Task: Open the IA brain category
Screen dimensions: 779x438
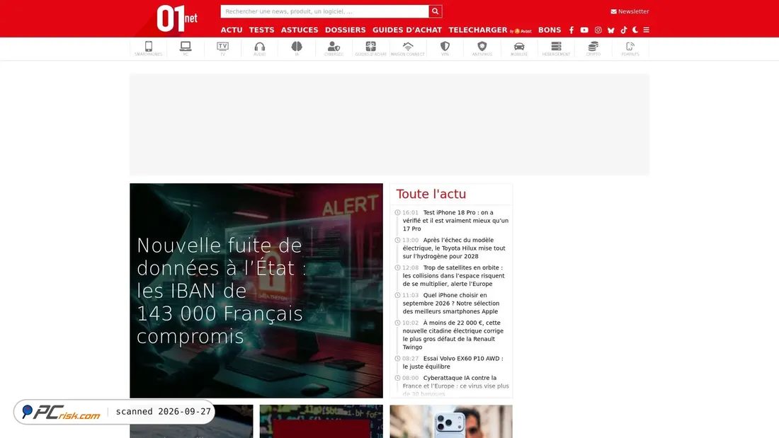Action: tap(297, 49)
